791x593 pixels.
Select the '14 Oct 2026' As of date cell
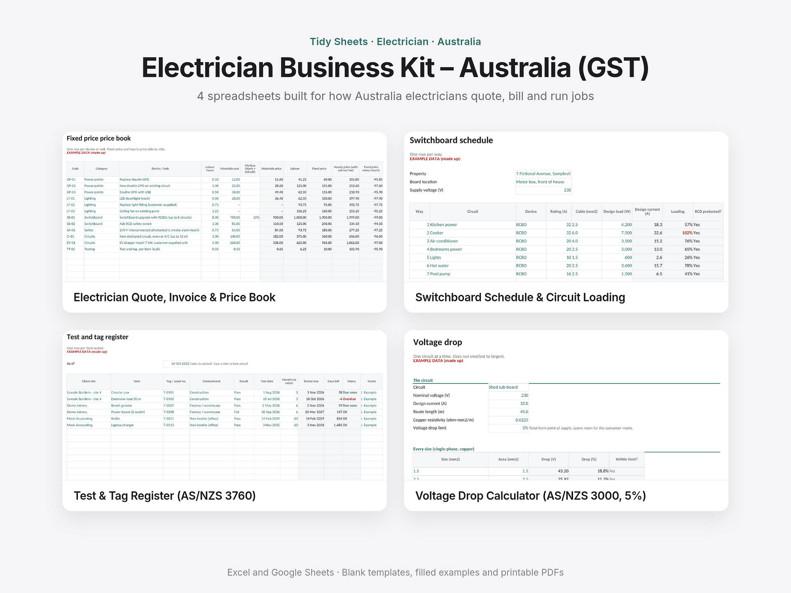tap(176, 364)
